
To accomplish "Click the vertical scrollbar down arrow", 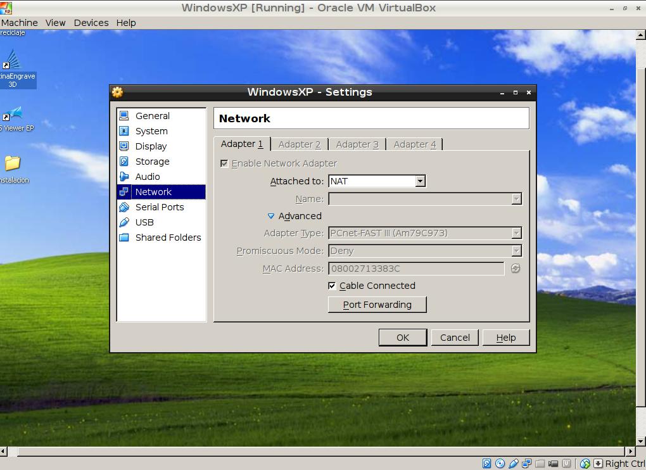I will coord(641,441).
